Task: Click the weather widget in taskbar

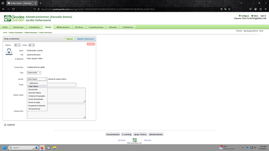Action: pyautogui.click(x=227, y=148)
